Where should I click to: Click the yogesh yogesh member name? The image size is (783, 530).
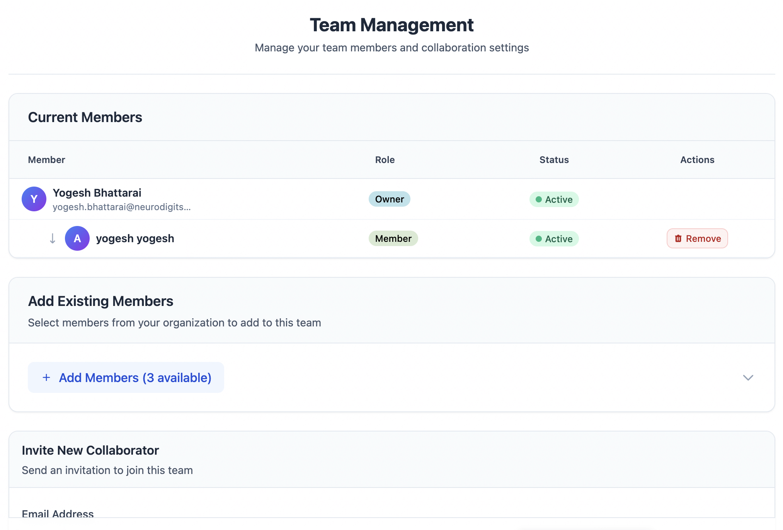[x=135, y=238]
